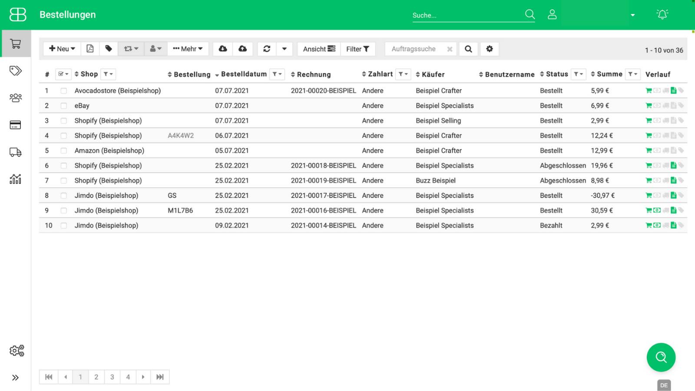Clear the Auftragssuche field with X
This screenshot has width=695, height=391.
[x=450, y=49]
